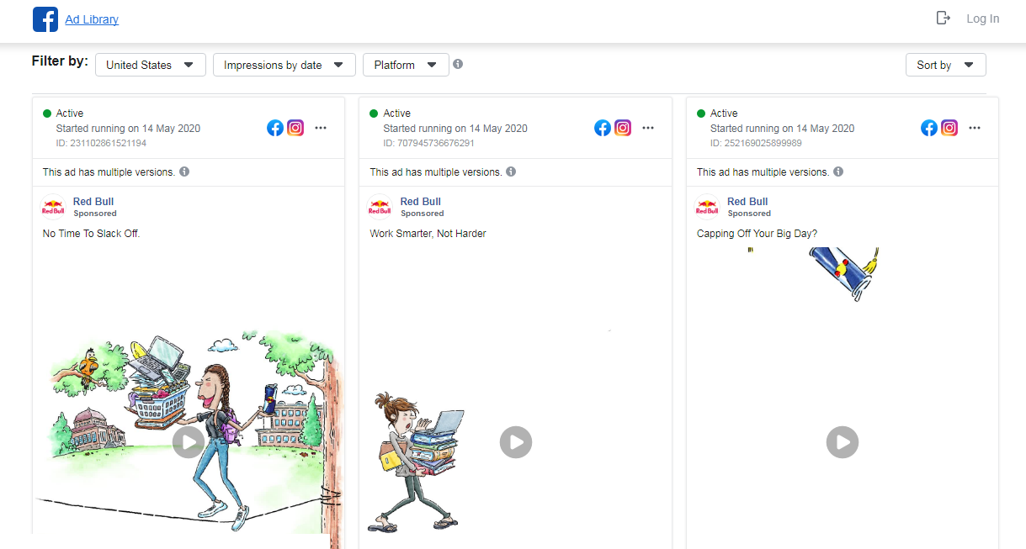Click "Work Smarter, Not Harder" caption

pos(428,234)
